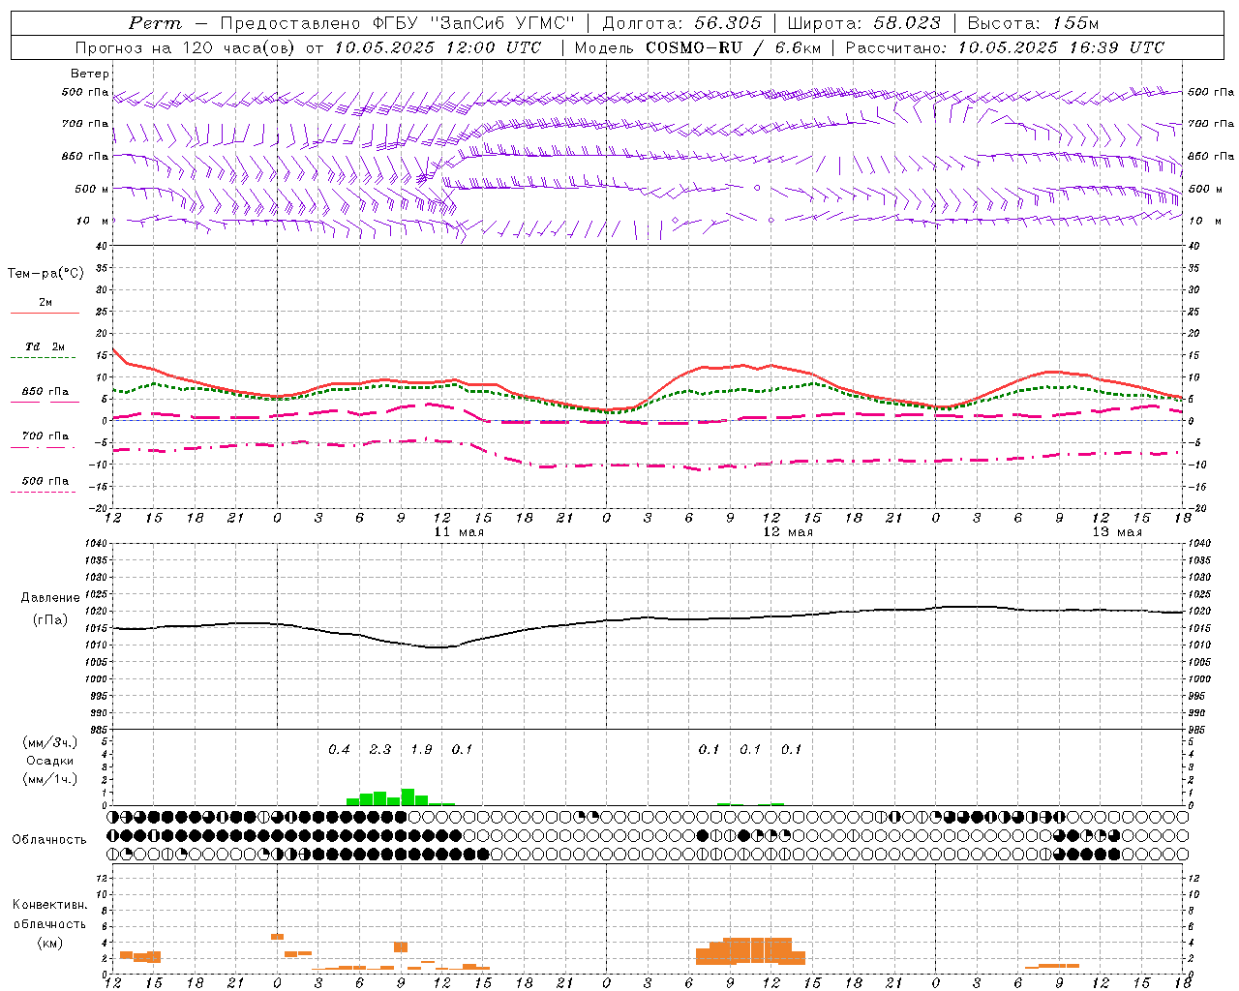Viewport: 1239px width, 991px height.
Task: Click the "Давление" panel label
Action: click(50, 598)
